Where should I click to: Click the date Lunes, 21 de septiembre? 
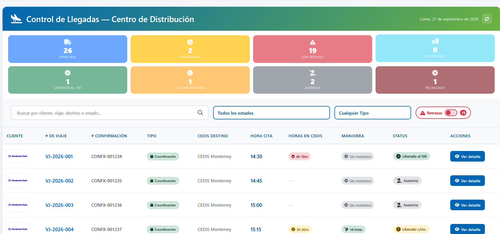(x=449, y=19)
